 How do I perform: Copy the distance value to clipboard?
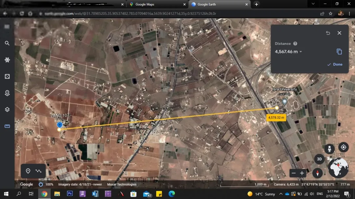339,52
